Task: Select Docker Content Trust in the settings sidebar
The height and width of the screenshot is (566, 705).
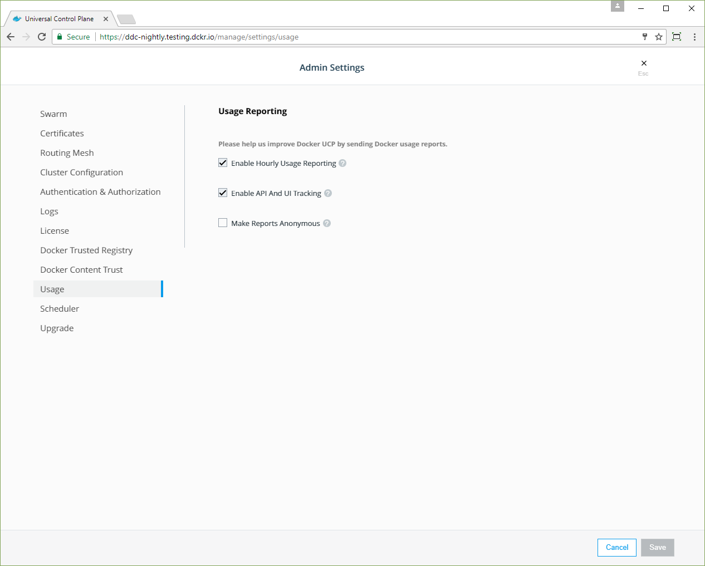Action: click(x=81, y=269)
